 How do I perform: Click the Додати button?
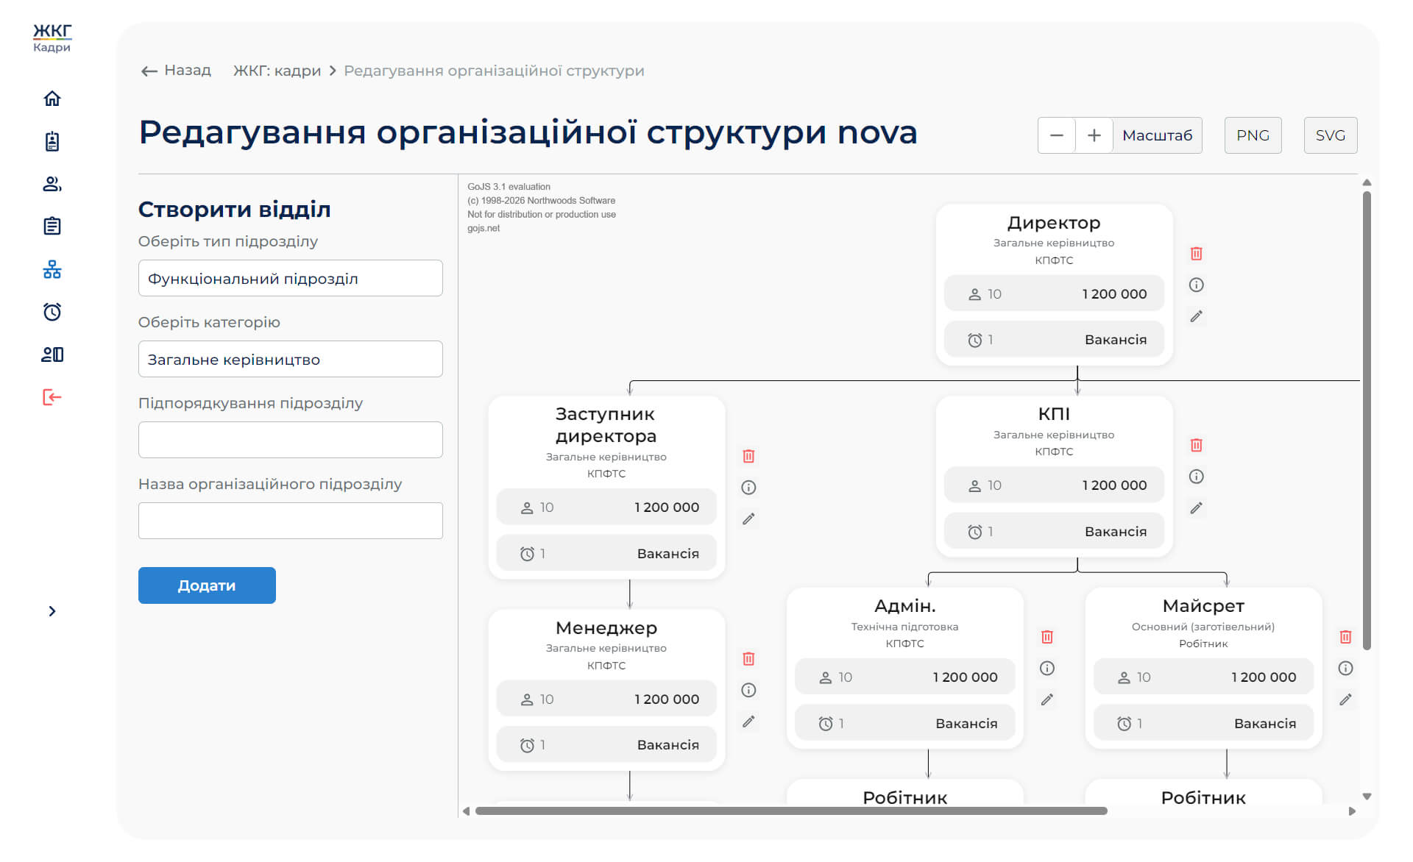coord(207,585)
